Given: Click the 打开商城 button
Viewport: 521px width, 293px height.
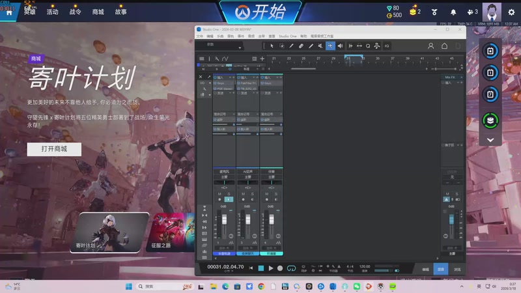Looking at the screenshot, I should coord(54,149).
